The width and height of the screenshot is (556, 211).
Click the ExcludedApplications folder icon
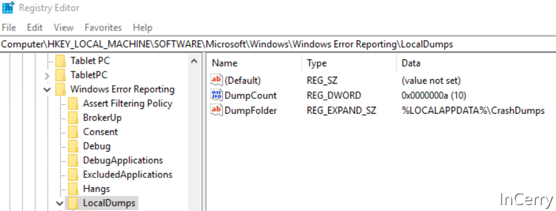[x=73, y=175]
